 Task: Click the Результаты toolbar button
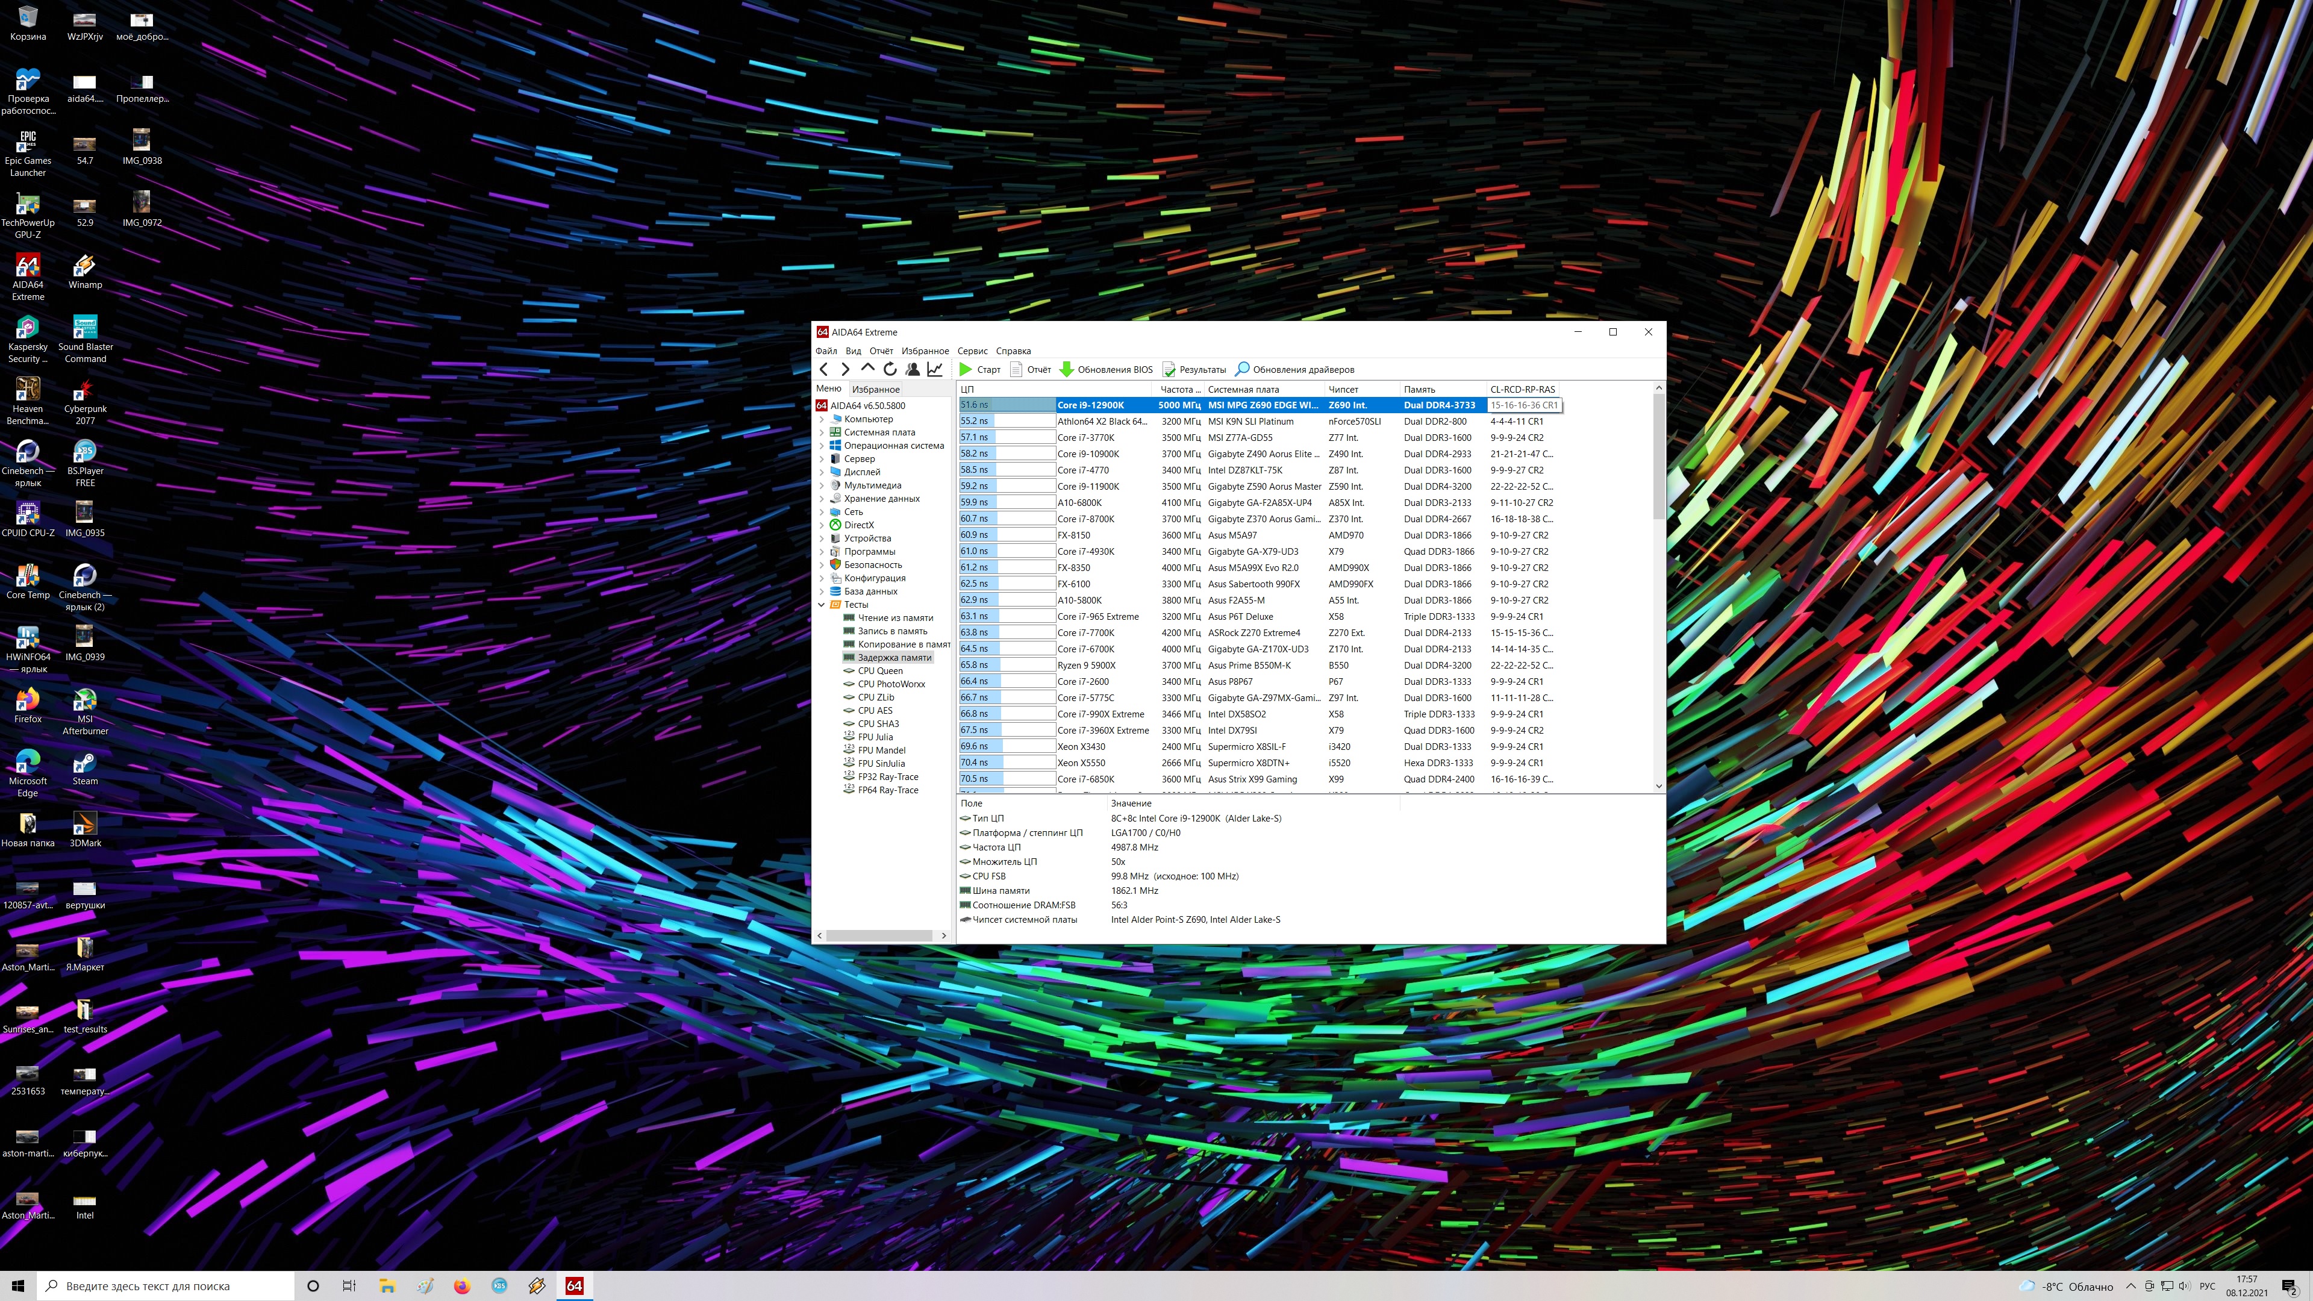coord(1194,369)
